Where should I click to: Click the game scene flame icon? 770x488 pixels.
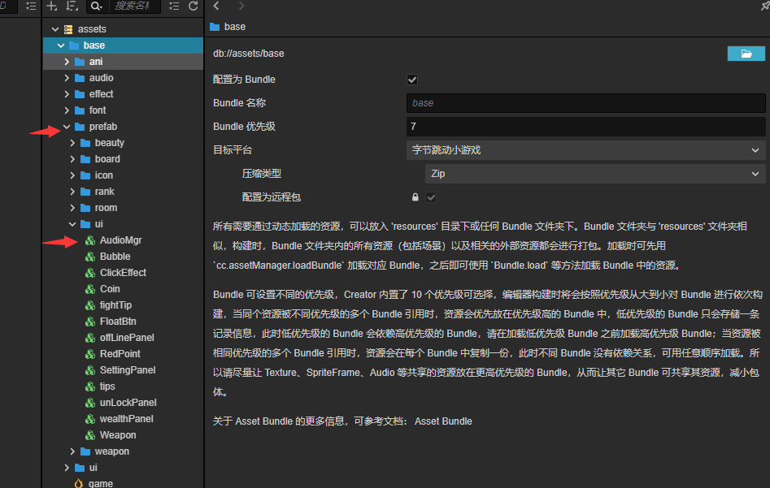(79, 484)
